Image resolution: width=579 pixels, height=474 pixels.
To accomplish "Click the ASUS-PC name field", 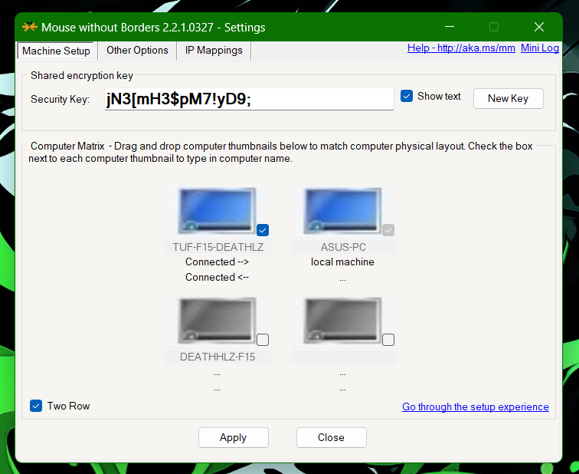I will [x=343, y=247].
